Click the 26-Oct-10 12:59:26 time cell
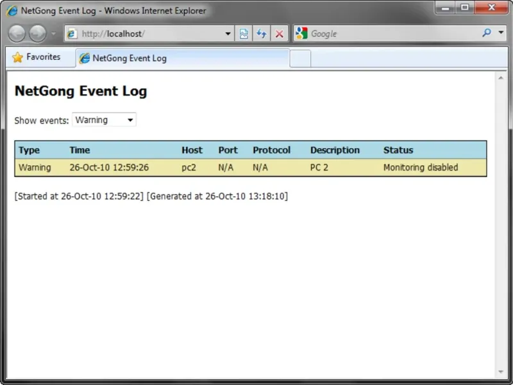The width and height of the screenshot is (513, 385). pos(109,167)
